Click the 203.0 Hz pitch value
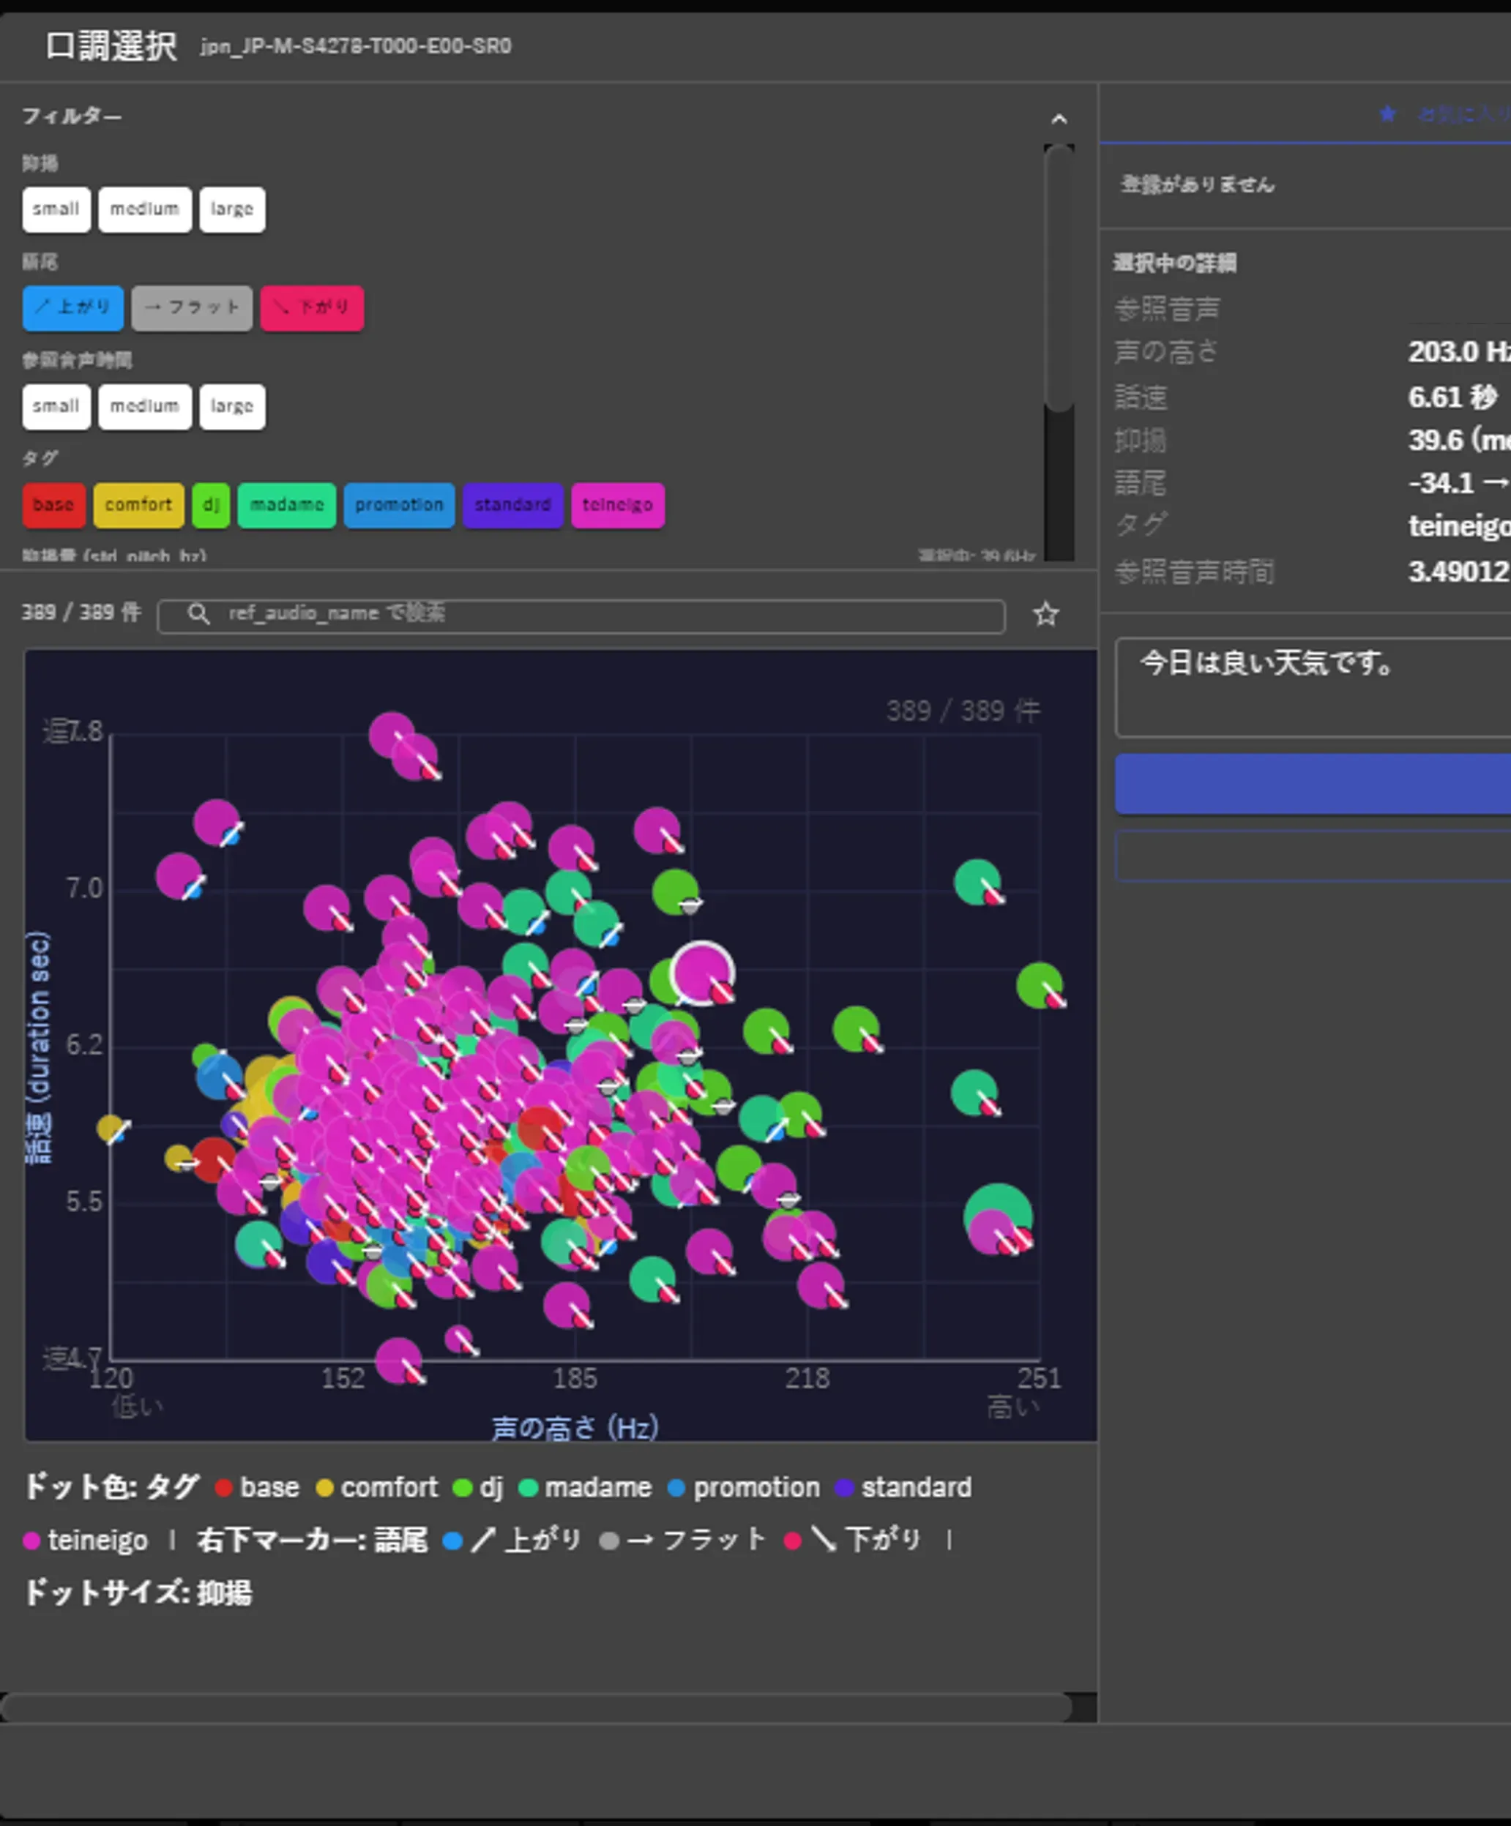1511x1826 pixels. click(x=1459, y=352)
